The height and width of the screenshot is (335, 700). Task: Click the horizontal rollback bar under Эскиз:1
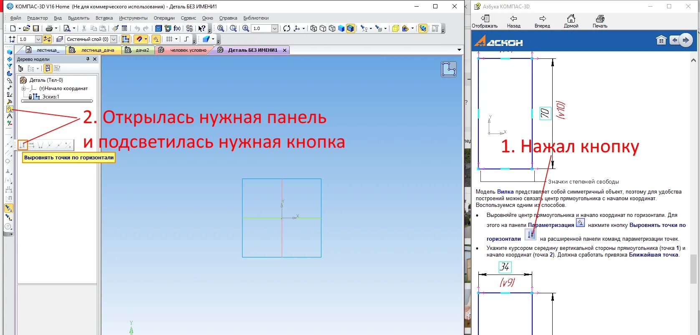tap(57, 101)
